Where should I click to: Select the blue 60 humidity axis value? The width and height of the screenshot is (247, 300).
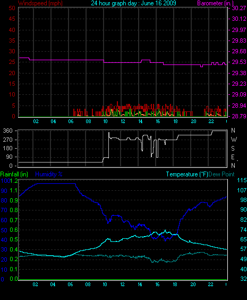[x=4, y=220]
